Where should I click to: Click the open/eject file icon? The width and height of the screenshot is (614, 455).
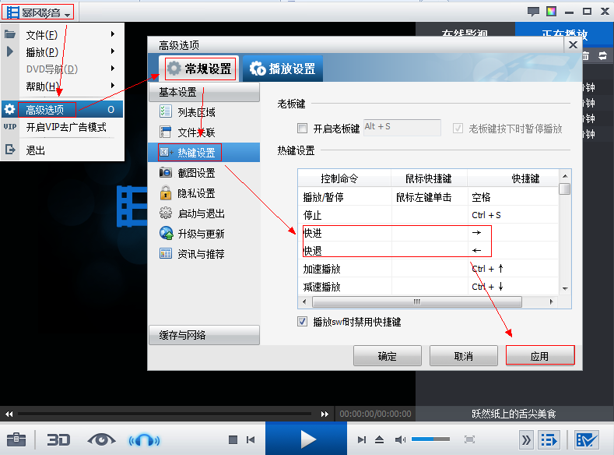pos(379,439)
